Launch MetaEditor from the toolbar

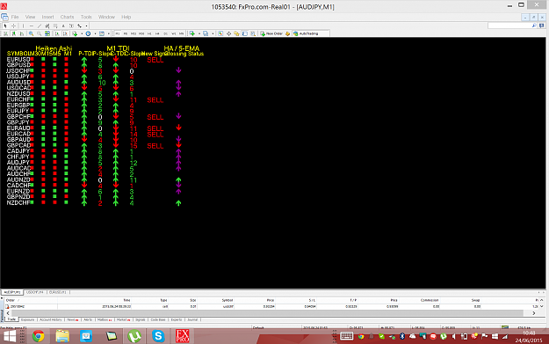pos(287,33)
